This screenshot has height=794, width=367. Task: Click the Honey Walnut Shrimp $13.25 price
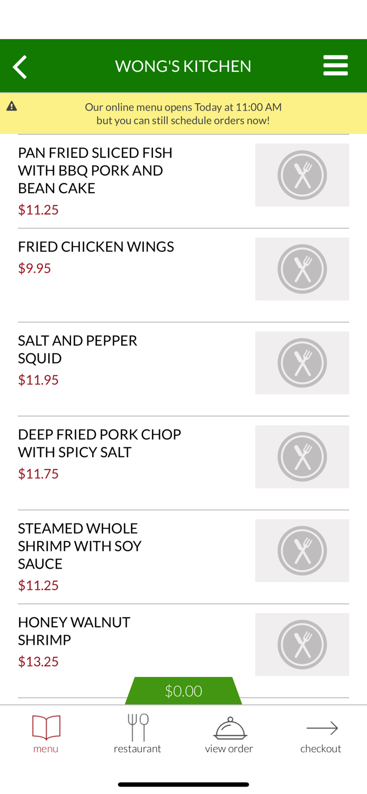tap(38, 661)
